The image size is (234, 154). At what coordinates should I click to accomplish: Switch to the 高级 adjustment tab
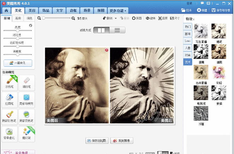pyautogui.click(x=18, y=18)
